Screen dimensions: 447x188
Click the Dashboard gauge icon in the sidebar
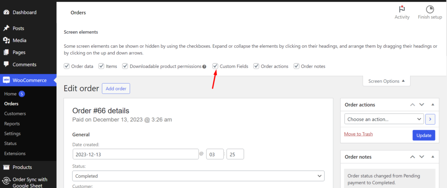[6, 13]
